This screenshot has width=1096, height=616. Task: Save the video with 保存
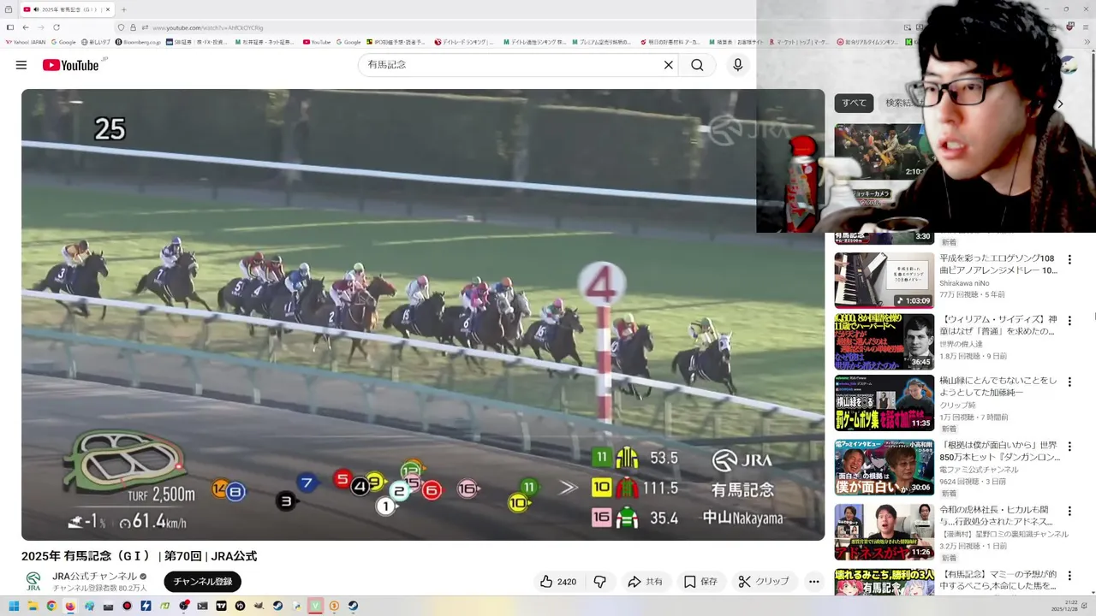pyautogui.click(x=700, y=582)
